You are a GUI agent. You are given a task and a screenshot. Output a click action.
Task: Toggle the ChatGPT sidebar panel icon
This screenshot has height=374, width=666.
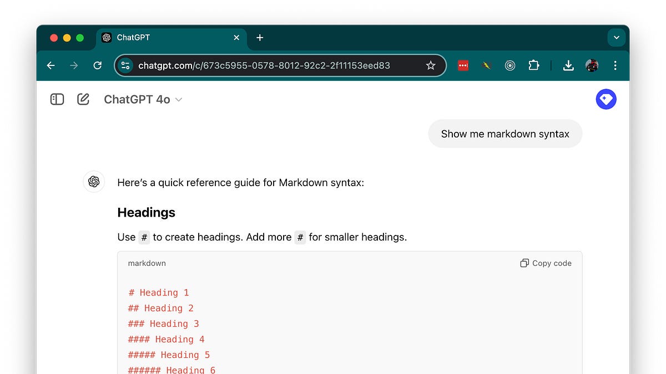coord(57,99)
